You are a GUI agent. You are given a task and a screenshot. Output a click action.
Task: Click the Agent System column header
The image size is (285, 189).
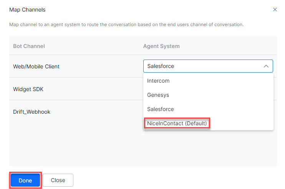point(161,46)
